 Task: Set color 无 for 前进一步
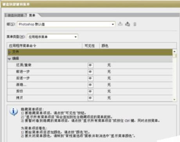coord(109,72)
